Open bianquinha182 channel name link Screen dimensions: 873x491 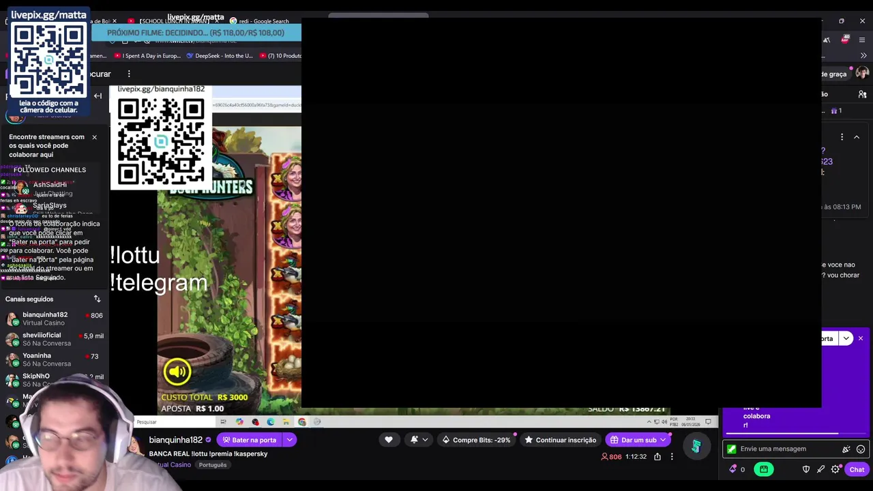coord(176,441)
